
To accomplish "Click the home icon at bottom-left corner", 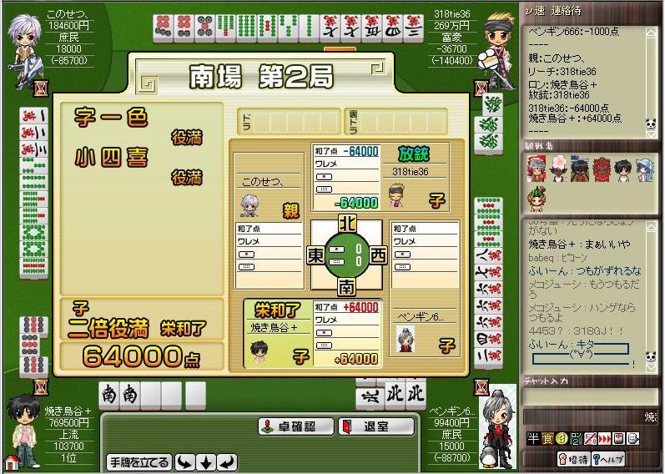I will 12,463.
